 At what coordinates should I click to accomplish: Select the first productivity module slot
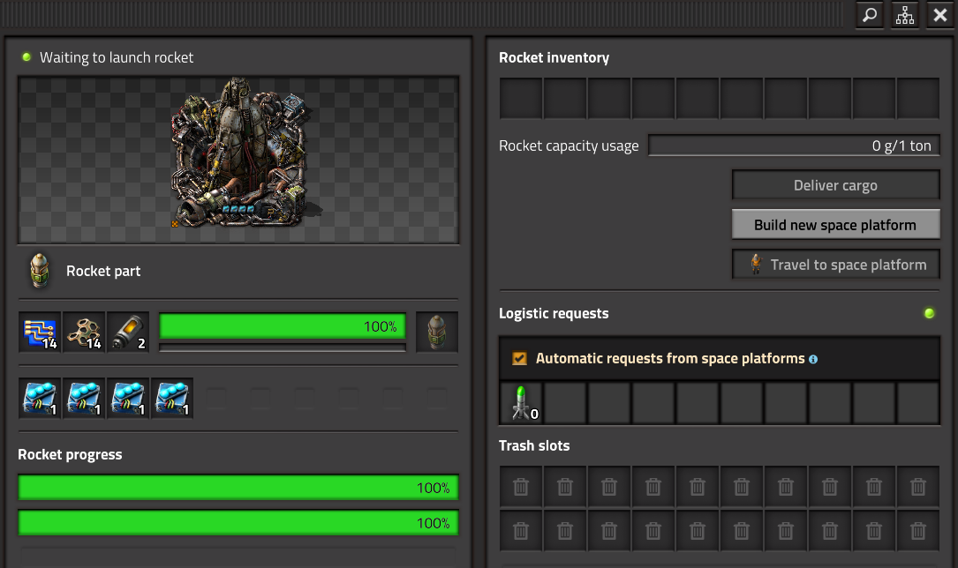pos(40,399)
